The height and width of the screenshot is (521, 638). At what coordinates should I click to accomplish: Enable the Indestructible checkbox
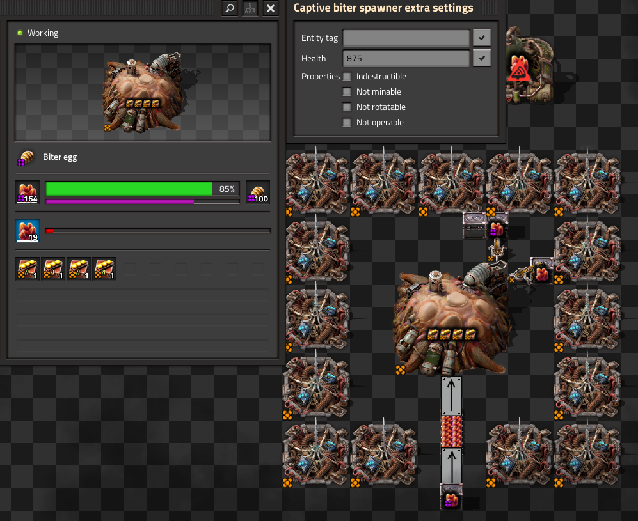coord(347,77)
